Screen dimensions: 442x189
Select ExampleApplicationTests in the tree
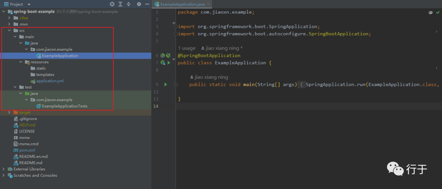(x=64, y=106)
